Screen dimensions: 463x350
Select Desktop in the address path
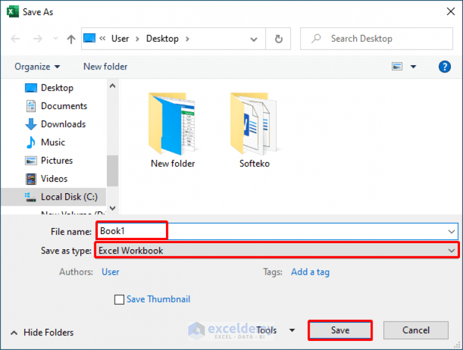162,39
